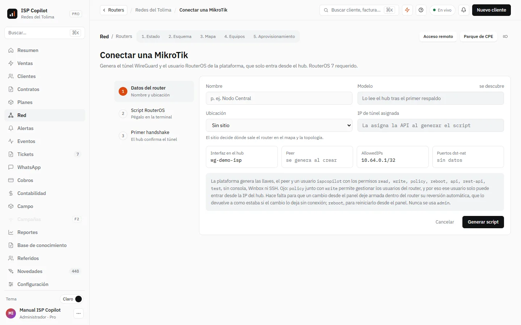Focus the sidebar Buscar search box

[45, 33]
